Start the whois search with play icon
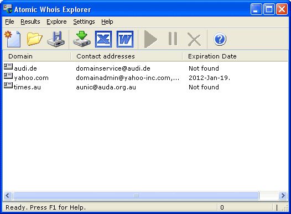 point(150,39)
